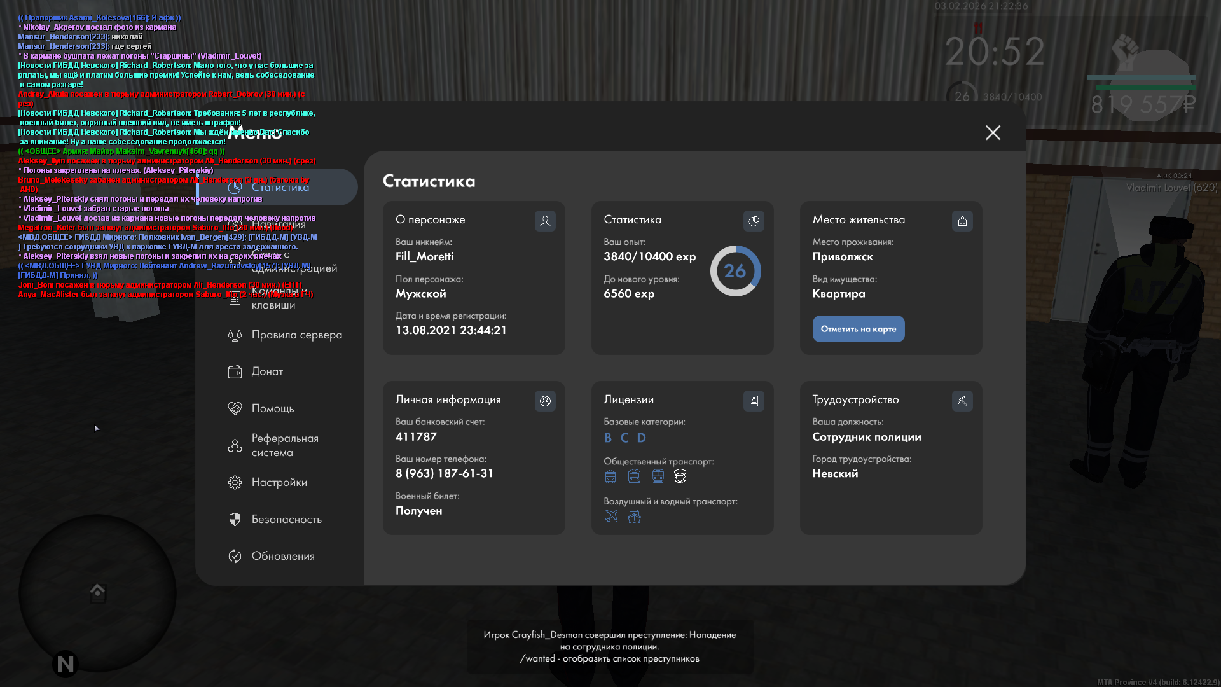Click the boat license icon
This screenshot has width=1221, height=687.
(634, 516)
